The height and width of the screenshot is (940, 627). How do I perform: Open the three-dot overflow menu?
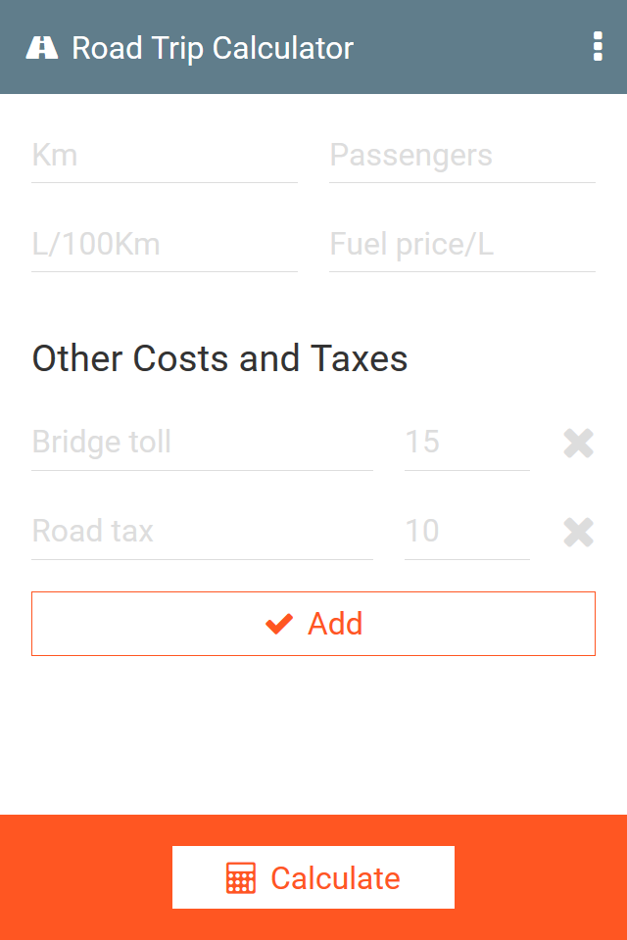pyautogui.click(x=598, y=47)
